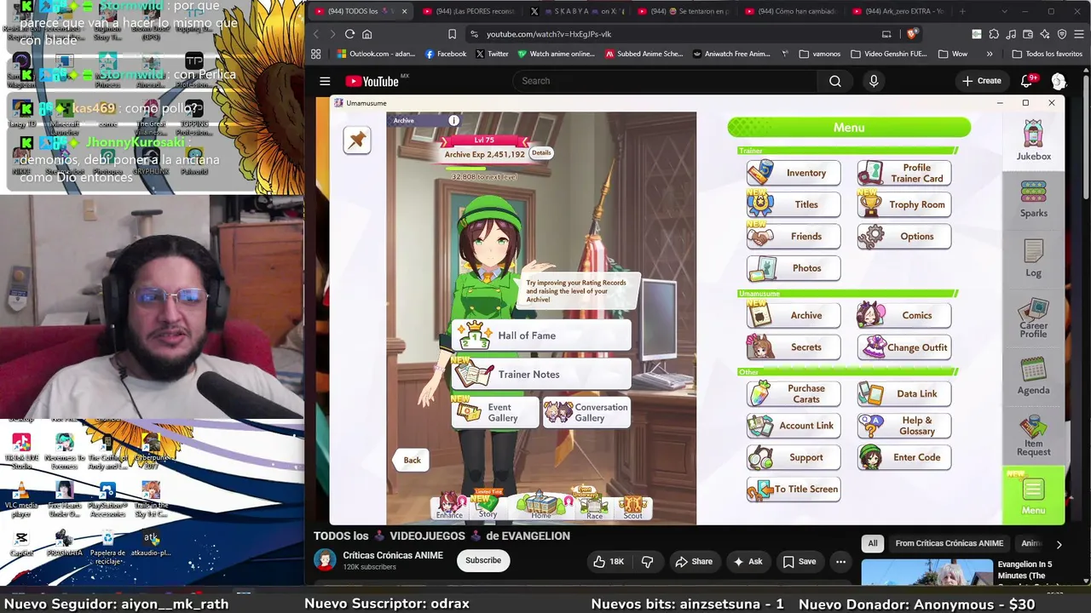This screenshot has height=613, width=1091.
Task: Open YouTube notifications bell
Action: point(1027,81)
